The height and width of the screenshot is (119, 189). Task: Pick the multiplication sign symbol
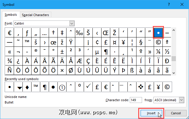click(x=62, y=70)
